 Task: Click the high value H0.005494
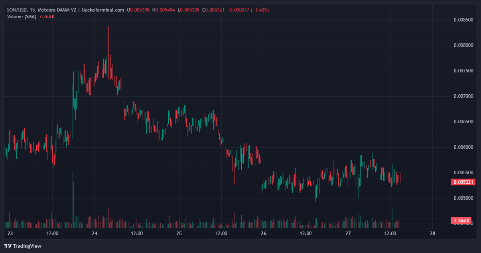(164, 10)
